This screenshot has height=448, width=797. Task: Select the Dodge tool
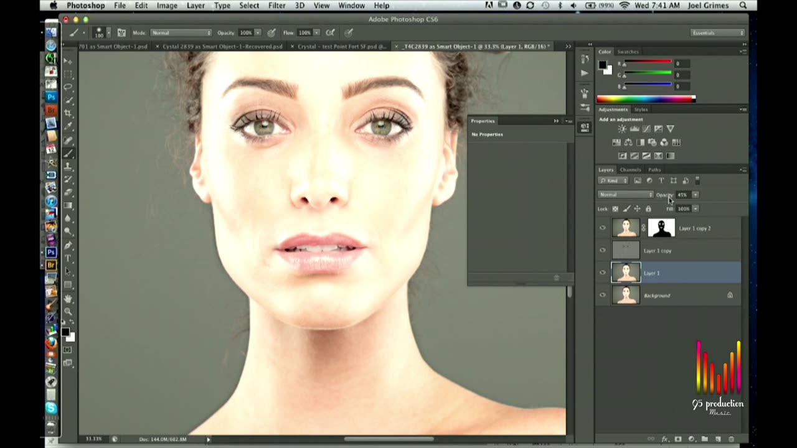click(x=68, y=231)
